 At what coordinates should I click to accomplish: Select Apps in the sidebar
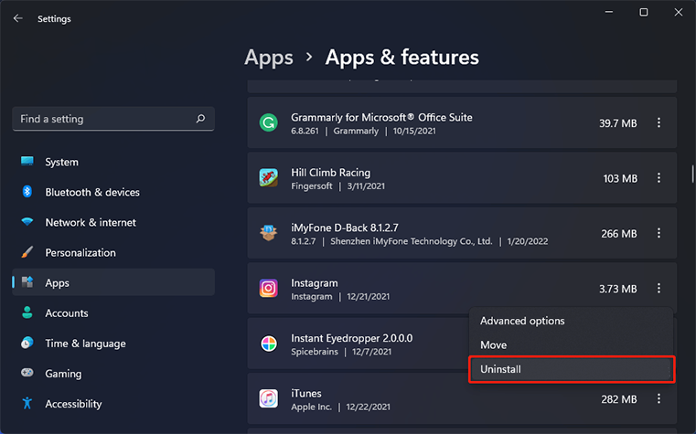pos(113,282)
